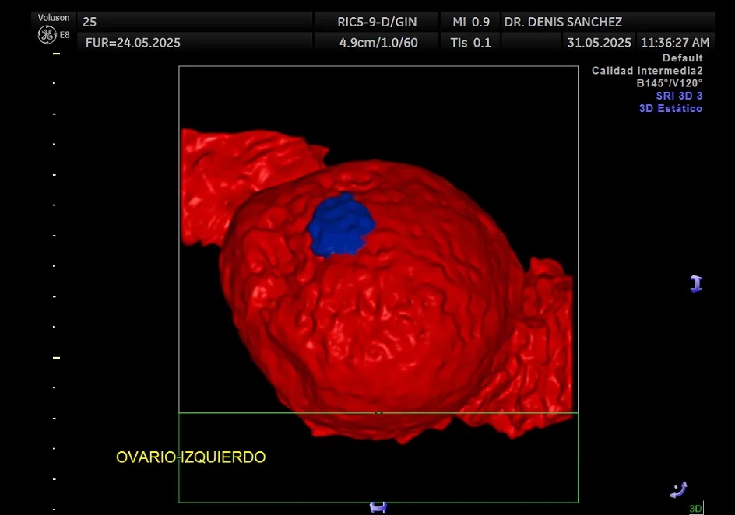Viewport: 735px width, 515px height.
Task: Click the GE logo emblem
Action: click(48, 33)
